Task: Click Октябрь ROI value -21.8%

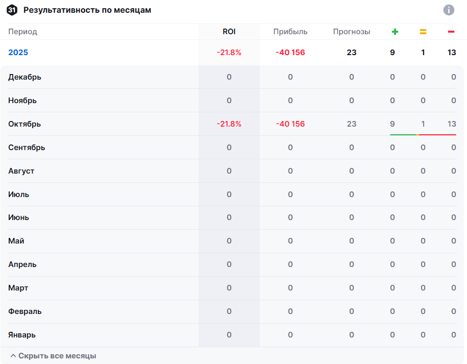Action: click(x=229, y=124)
